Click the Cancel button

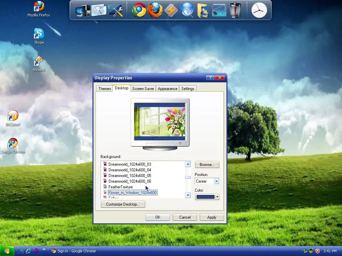point(185,217)
